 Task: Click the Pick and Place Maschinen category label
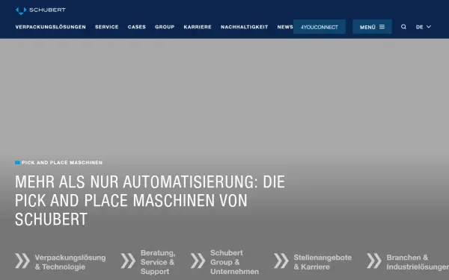coord(58,163)
